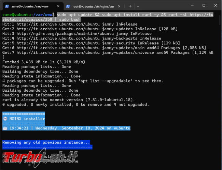Click the PowerShell icon on zane tab
Screen dimensions: 222x170
7,6
